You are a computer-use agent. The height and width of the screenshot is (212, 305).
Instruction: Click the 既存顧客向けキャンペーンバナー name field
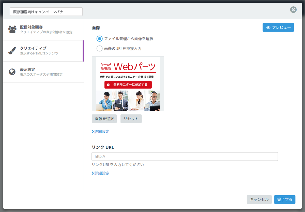[x=46, y=12]
